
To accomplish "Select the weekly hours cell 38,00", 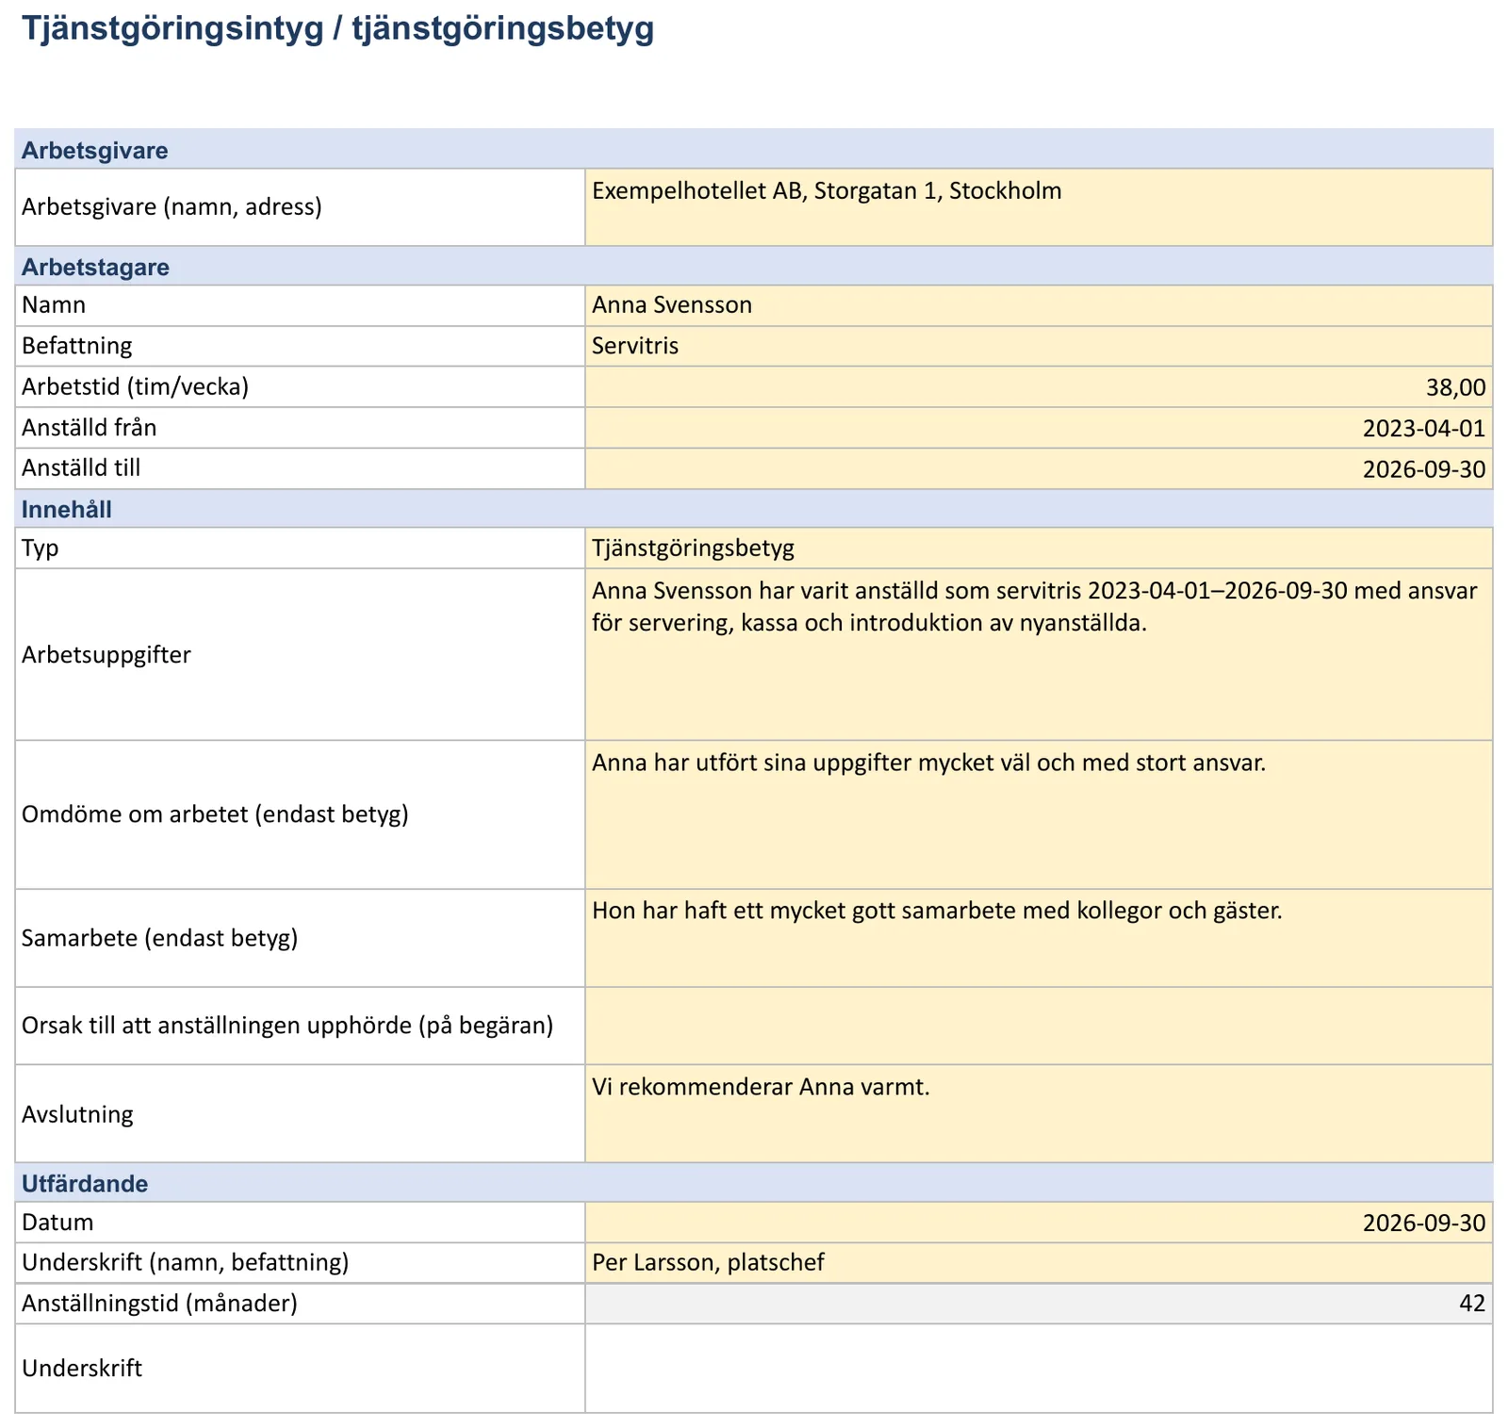I will click(1039, 386).
